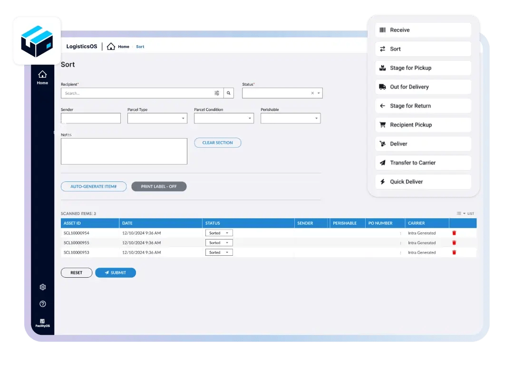The width and height of the screenshot is (514, 372).
Task: Delete row SCL10000955 with trash icon
Action: point(454,242)
